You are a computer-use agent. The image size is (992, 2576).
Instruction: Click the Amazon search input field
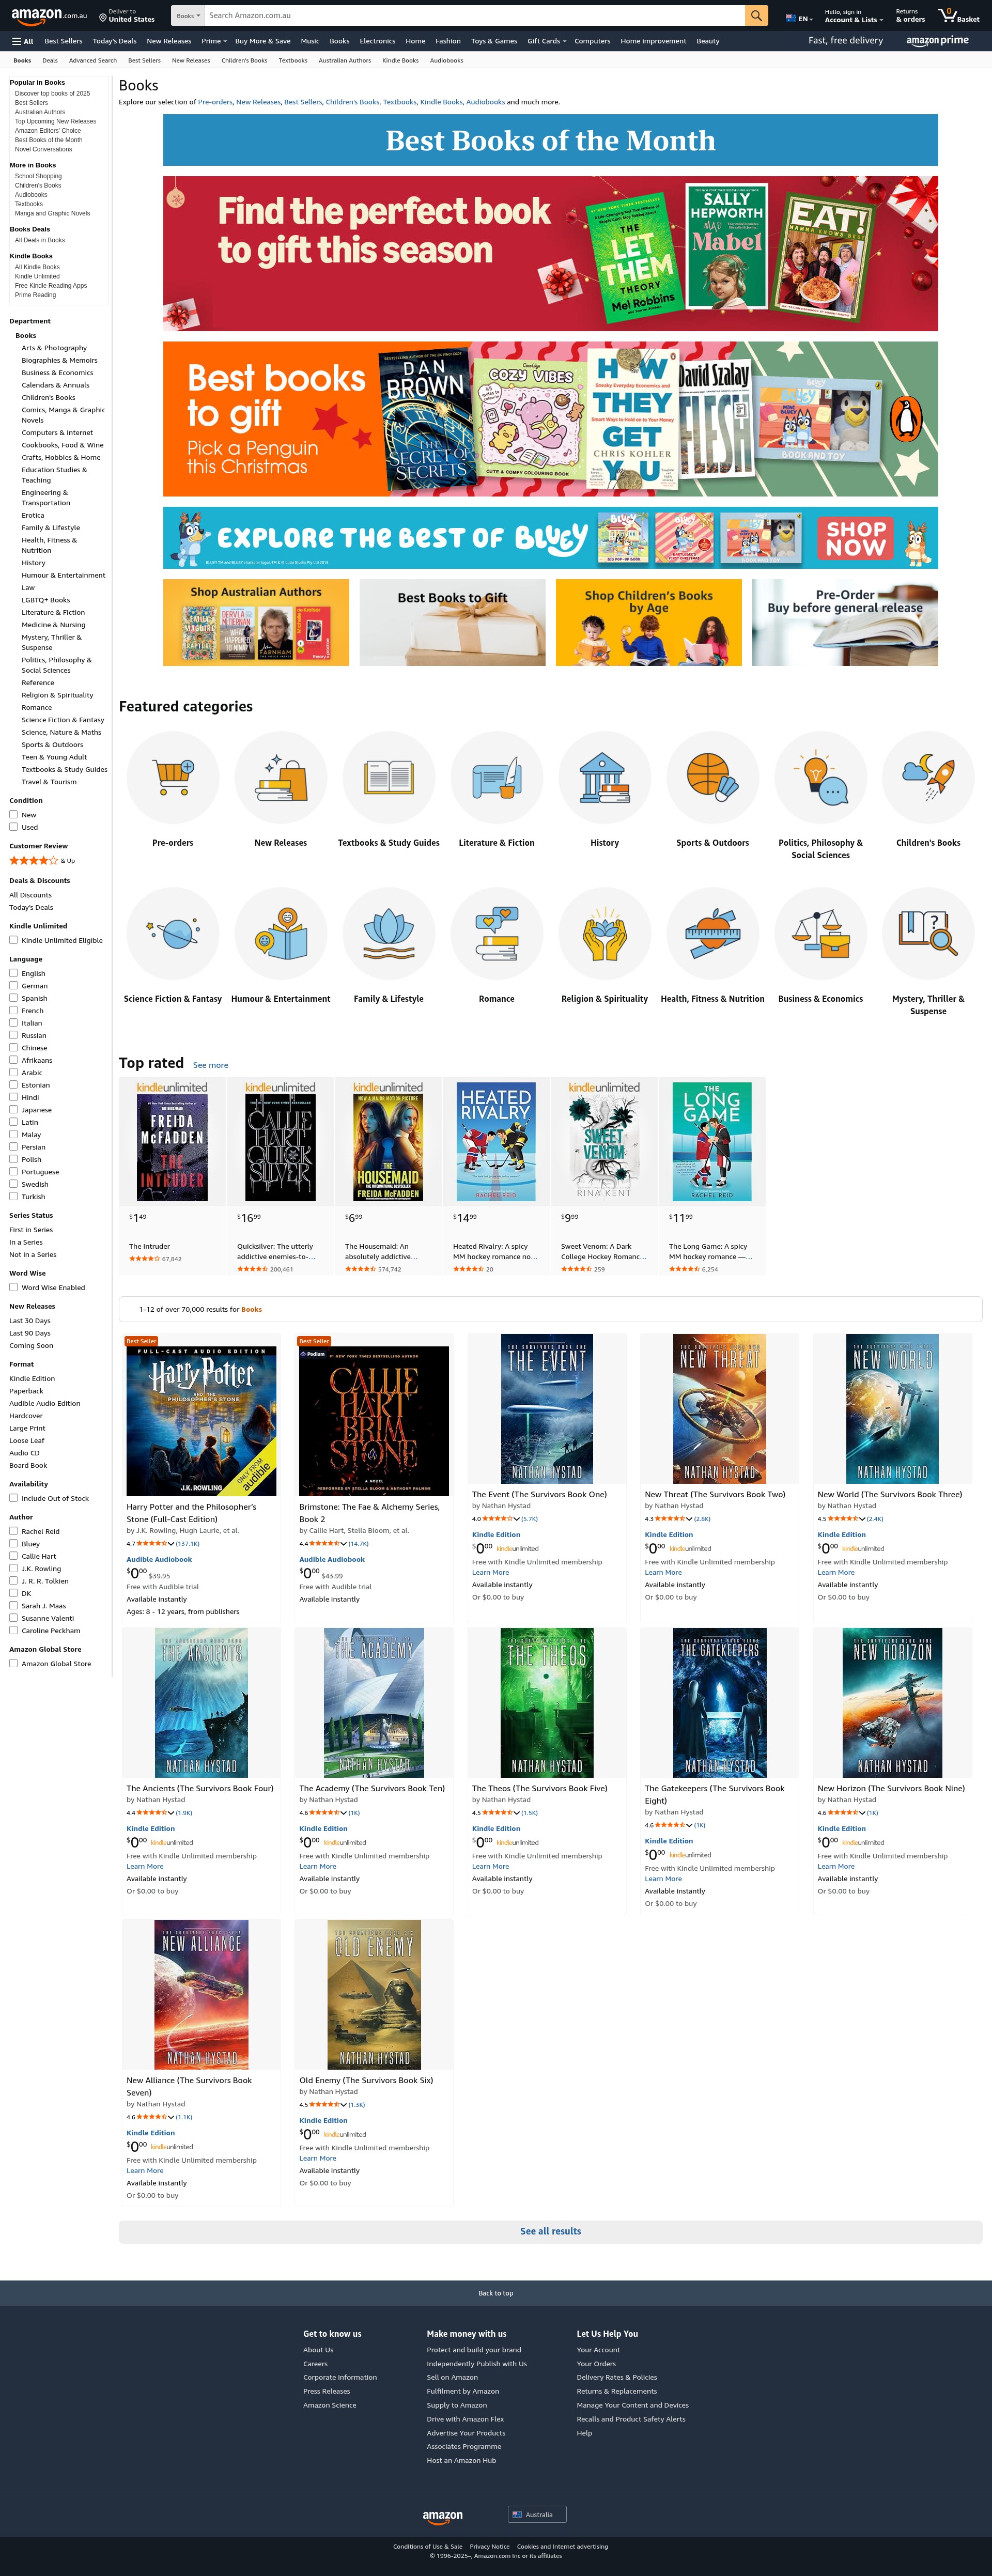tap(475, 16)
